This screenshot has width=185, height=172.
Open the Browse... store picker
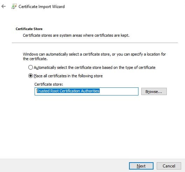154,92
